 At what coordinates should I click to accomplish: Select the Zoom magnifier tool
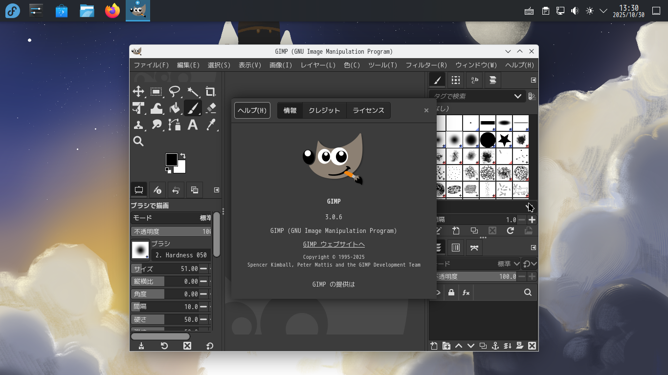(138, 141)
